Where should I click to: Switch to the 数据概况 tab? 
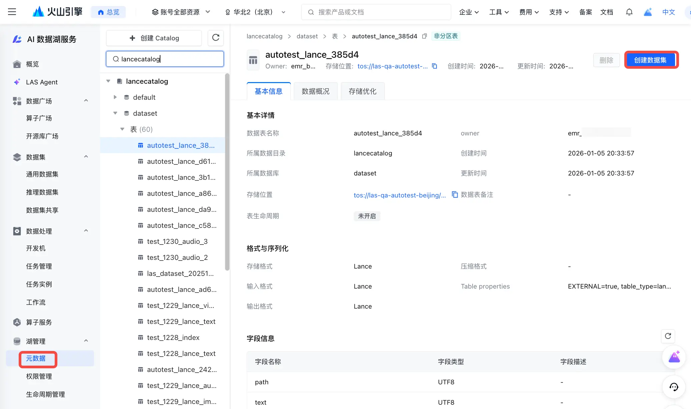pos(315,91)
